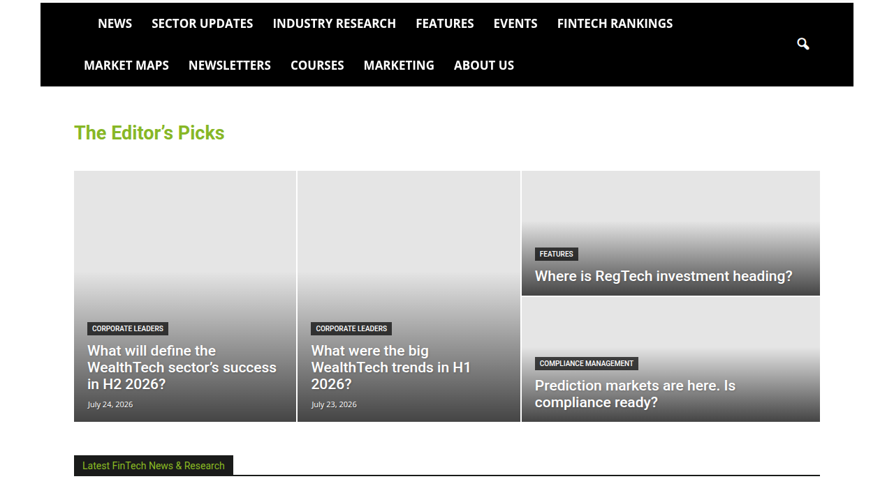Open Corporate Leaders tag on H1 2026 trends article
894x502 pixels.
(x=351, y=328)
